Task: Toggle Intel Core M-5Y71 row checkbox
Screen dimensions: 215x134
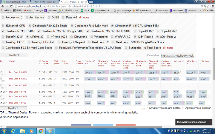Action: point(1,92)
